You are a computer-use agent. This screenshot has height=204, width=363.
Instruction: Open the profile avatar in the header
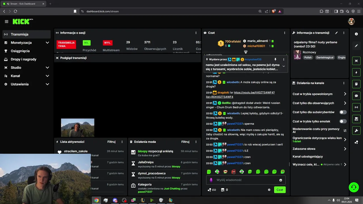point(351,22)
